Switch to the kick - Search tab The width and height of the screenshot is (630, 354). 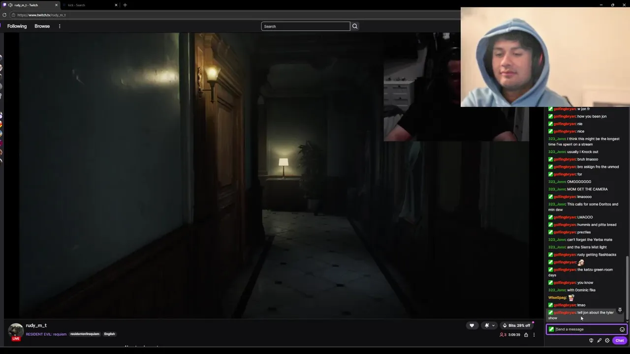[89, 5]
